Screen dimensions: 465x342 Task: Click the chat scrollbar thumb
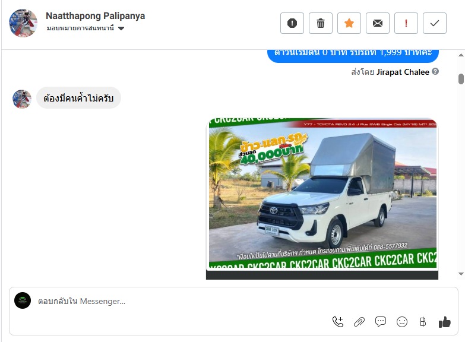(461, 79)
